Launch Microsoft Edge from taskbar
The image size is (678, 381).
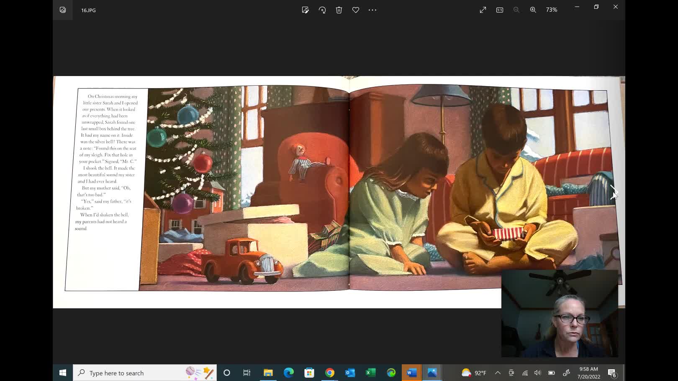[289, 373]
